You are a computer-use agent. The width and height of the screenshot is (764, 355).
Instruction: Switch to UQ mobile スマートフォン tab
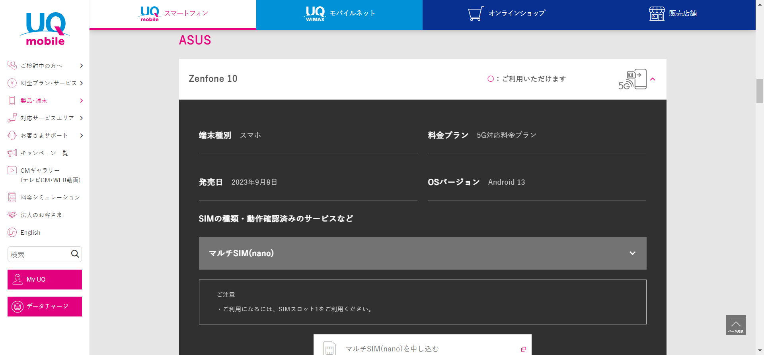173,14
